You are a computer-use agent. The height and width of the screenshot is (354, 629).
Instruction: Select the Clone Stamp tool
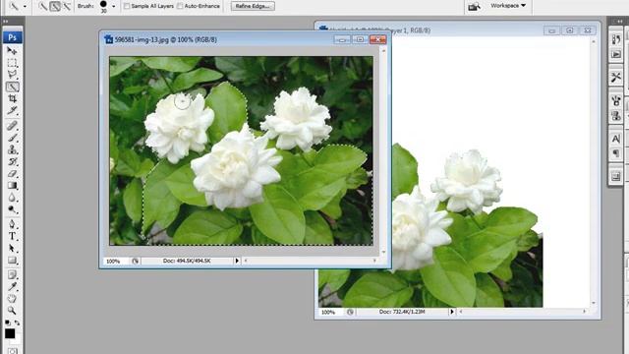[x=12, y=149]
